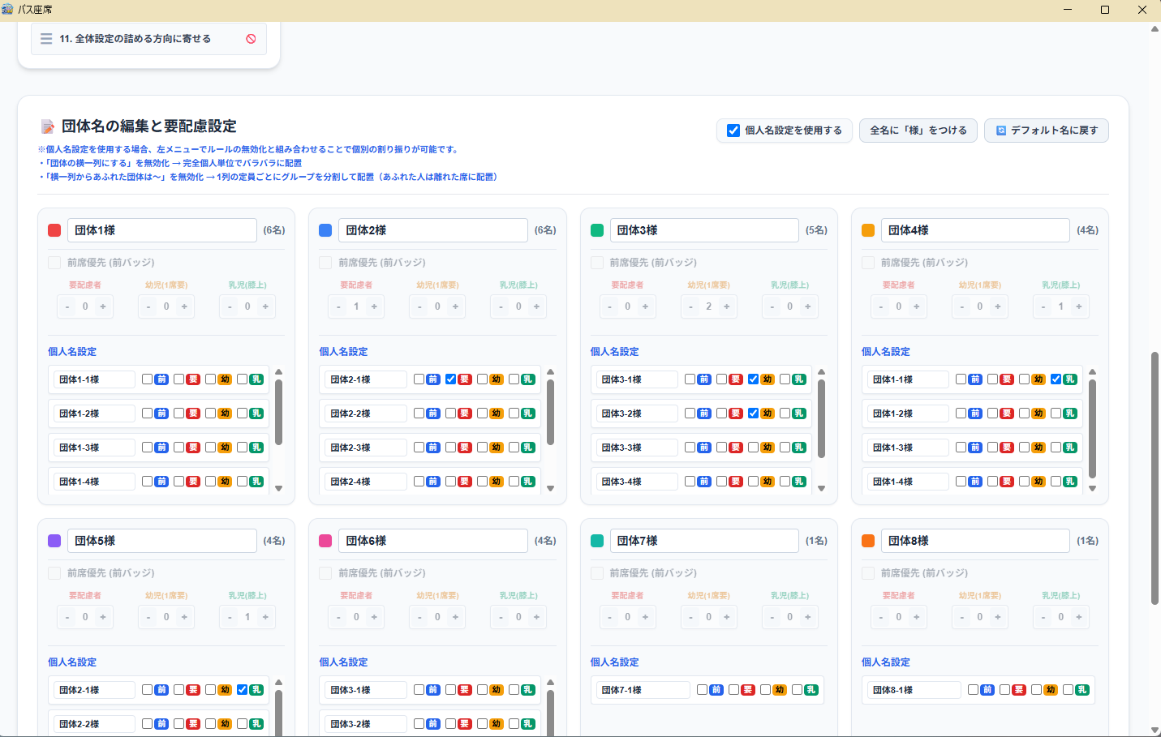1161x737 pixels.
Task: Click the 全名に「様」をつける button
Action: coord(918,131)
